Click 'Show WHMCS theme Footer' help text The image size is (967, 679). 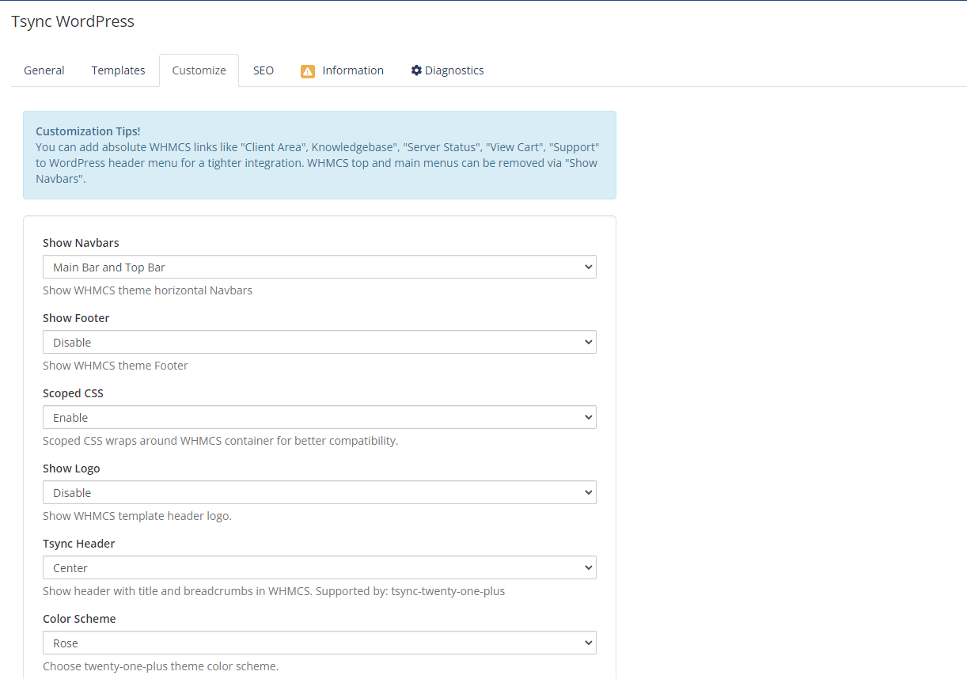point(116,366)
